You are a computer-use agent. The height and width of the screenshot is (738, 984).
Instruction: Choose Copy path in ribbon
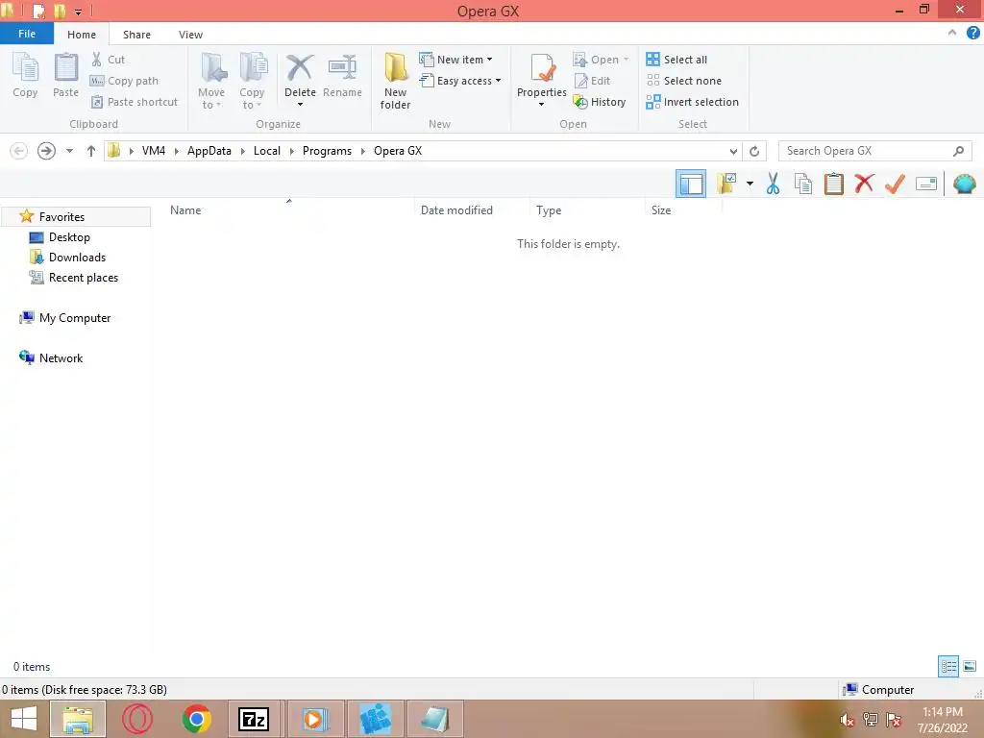pyautogui.click(x=124, y=81)
